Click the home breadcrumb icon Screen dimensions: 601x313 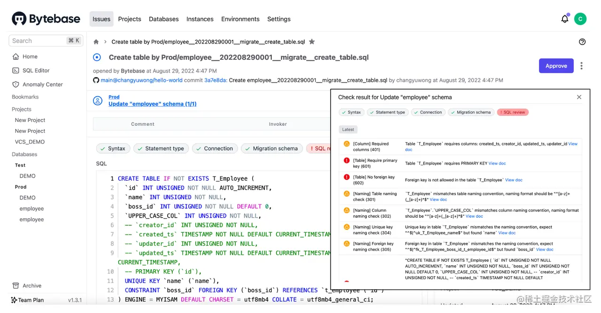[96, 42]
